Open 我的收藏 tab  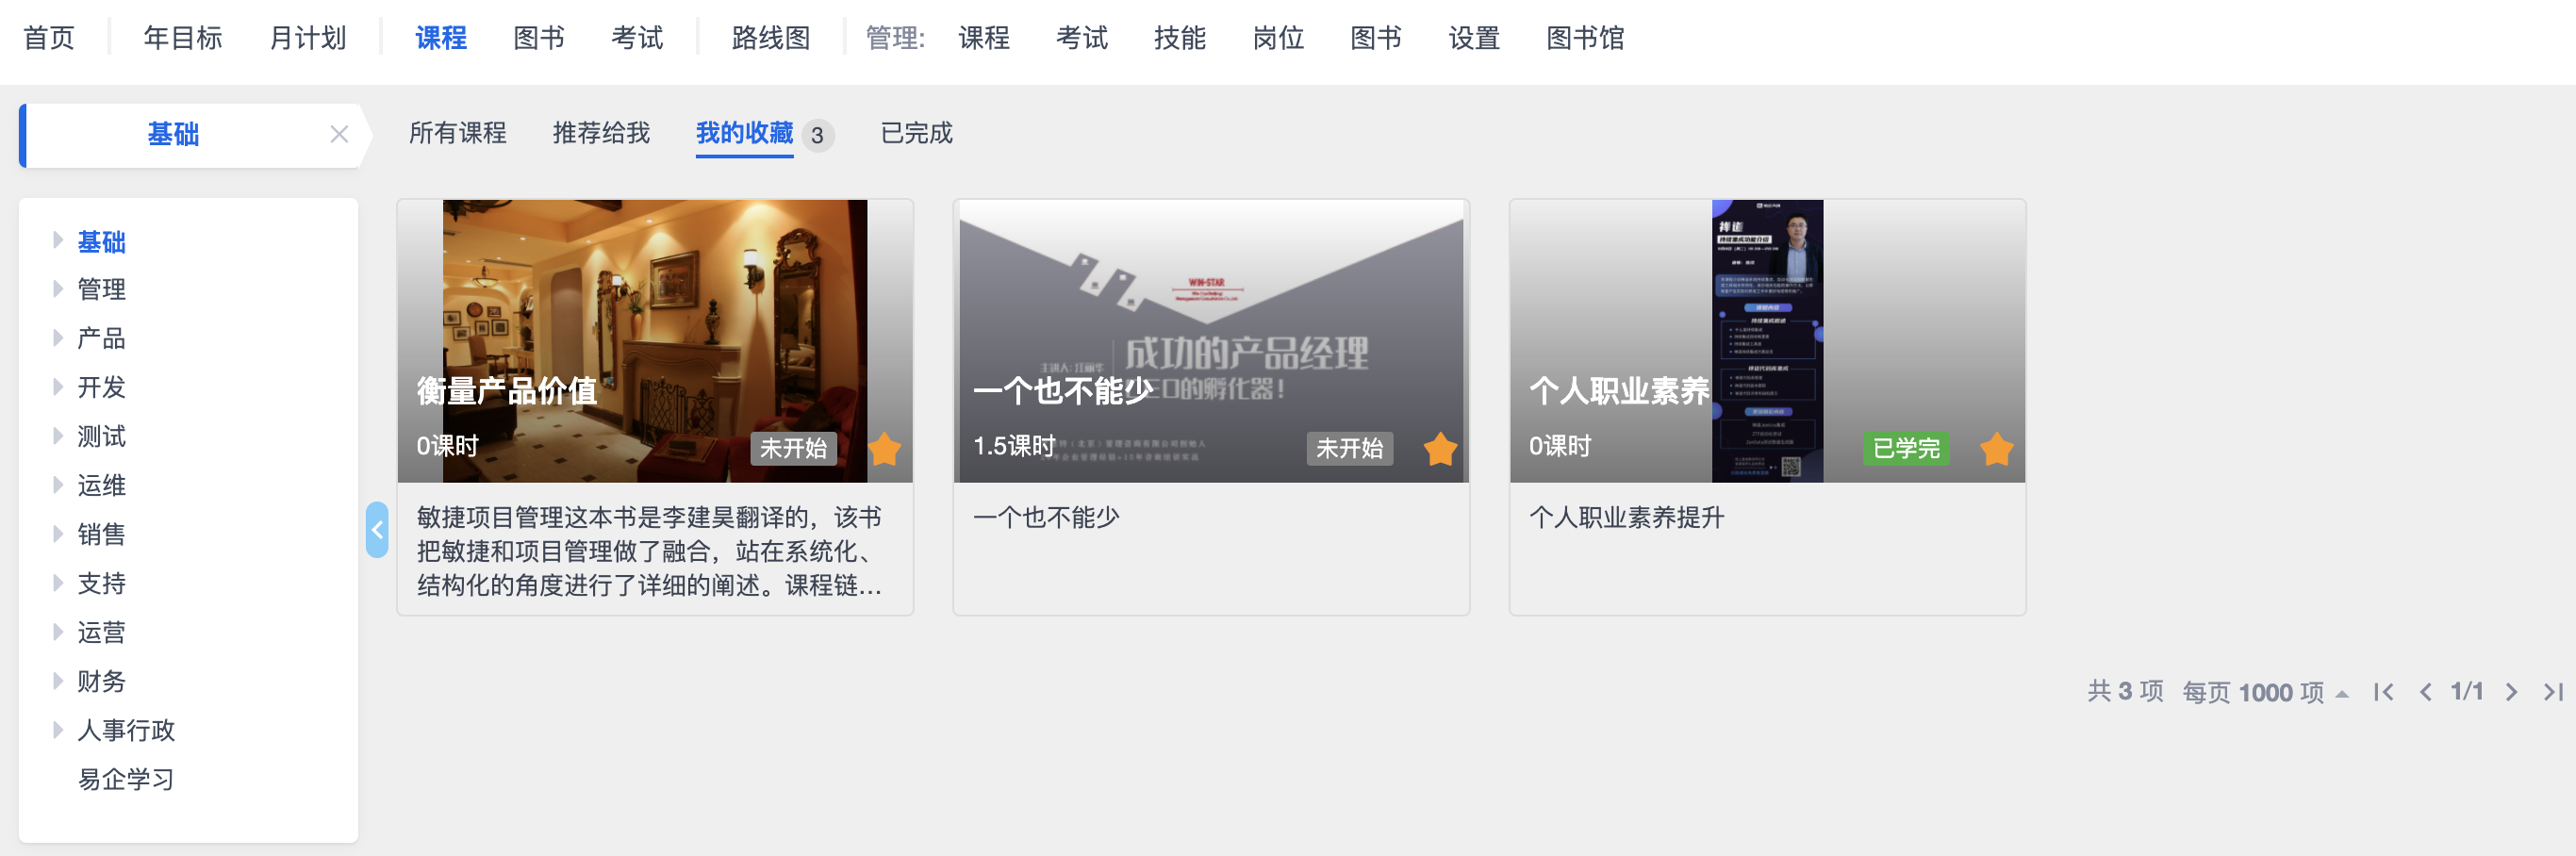click(744, 133)
